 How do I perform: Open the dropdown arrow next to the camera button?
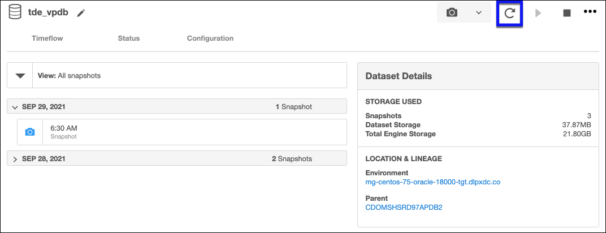[x=478, y=12]
